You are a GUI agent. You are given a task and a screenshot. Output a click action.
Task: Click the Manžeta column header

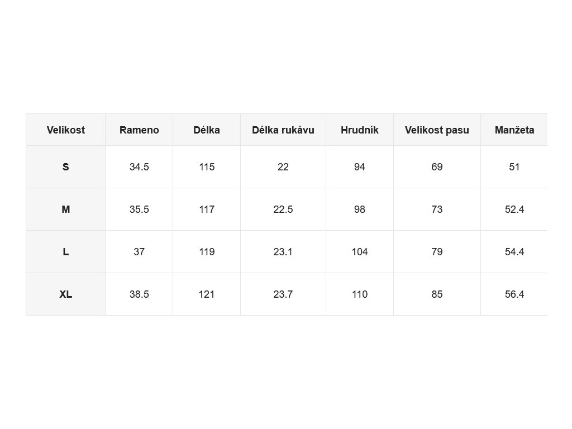point(514,130)
